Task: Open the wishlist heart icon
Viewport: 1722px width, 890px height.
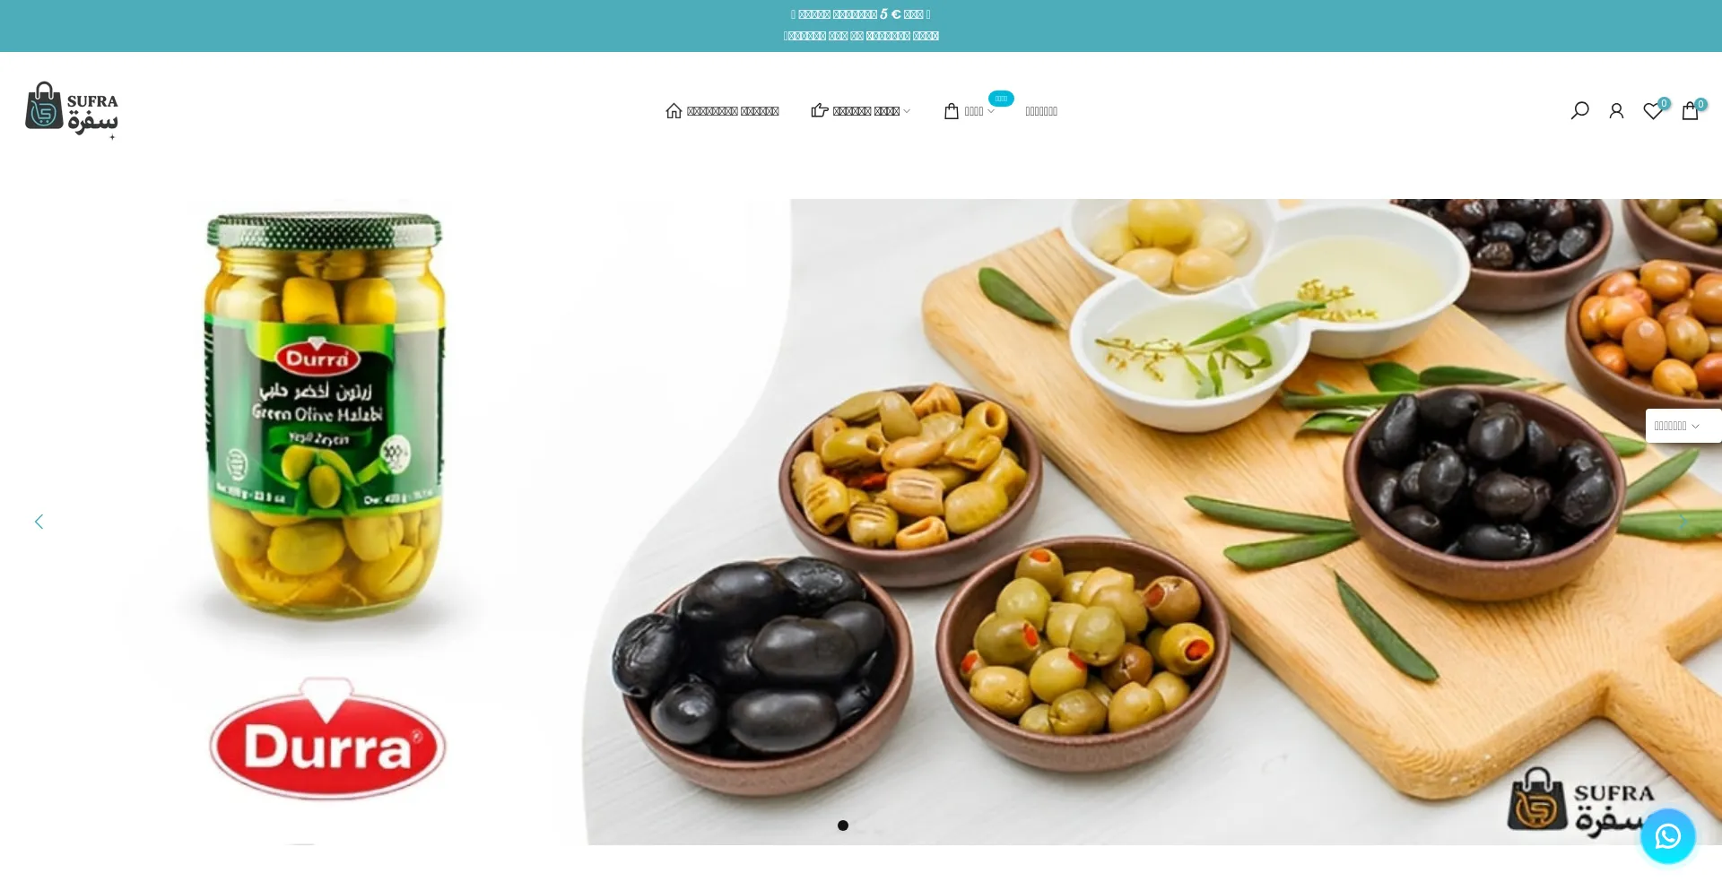Action: tap(1653, 111)
